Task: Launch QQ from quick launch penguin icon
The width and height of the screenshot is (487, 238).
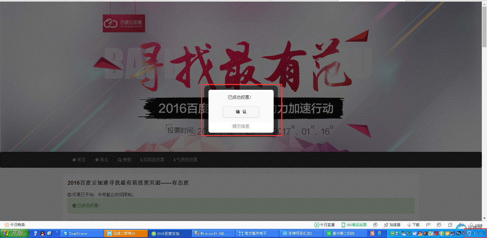Action: click(43, 233)
